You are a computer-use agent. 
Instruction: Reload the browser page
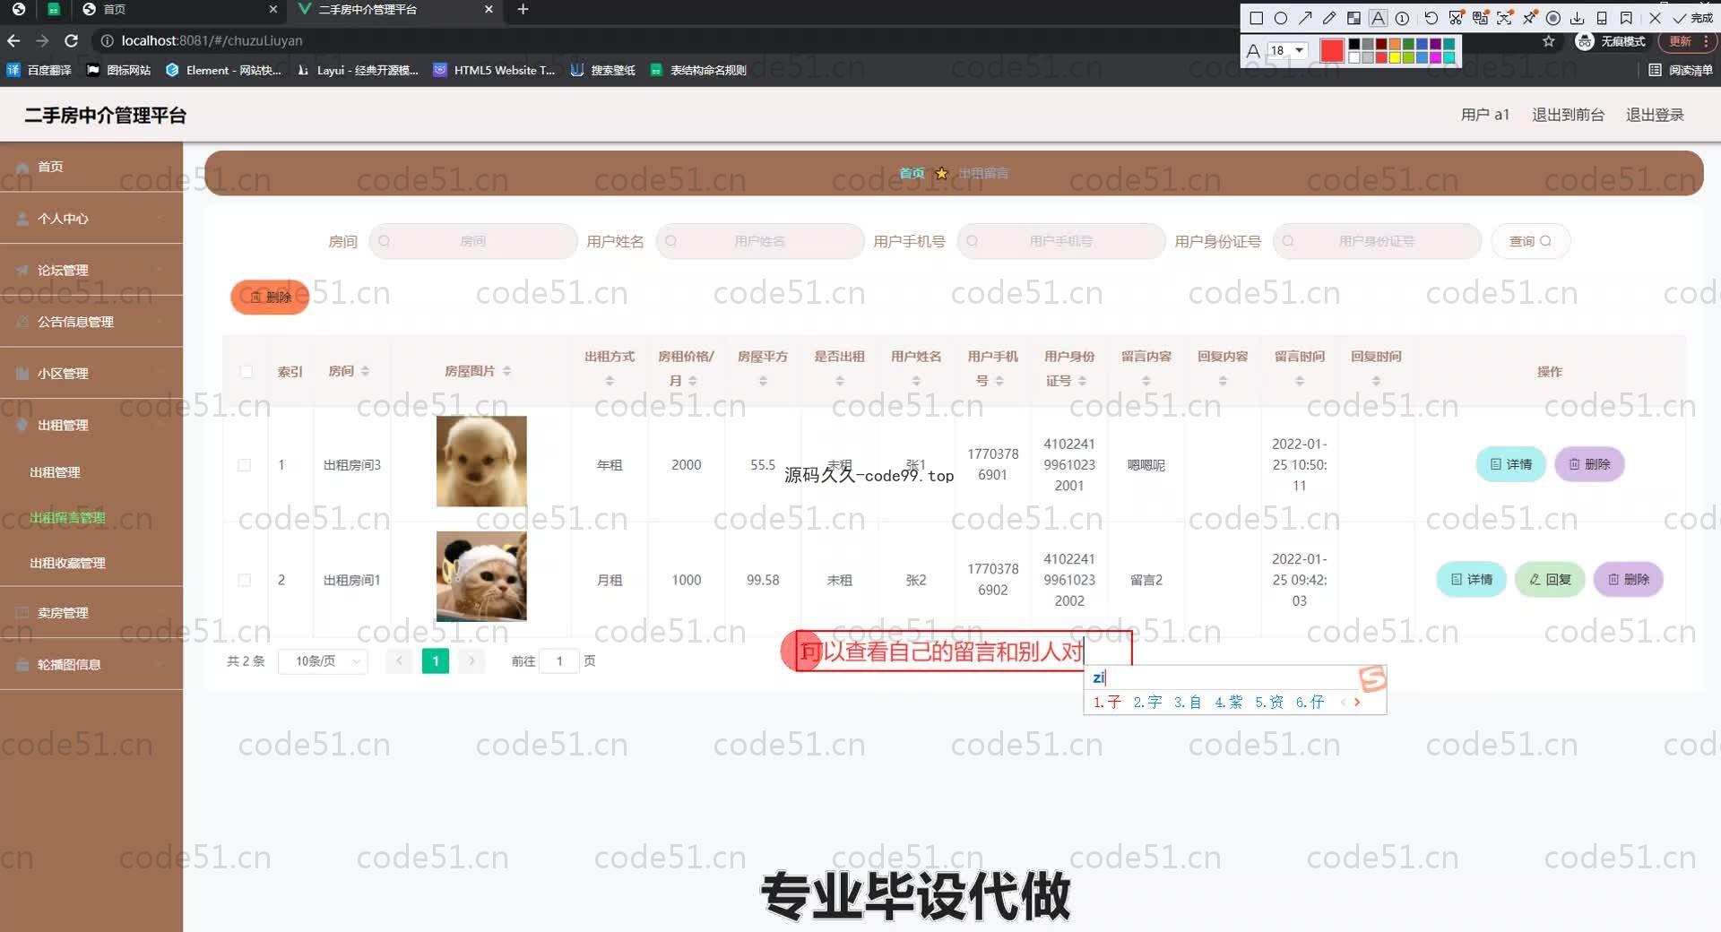72,40
